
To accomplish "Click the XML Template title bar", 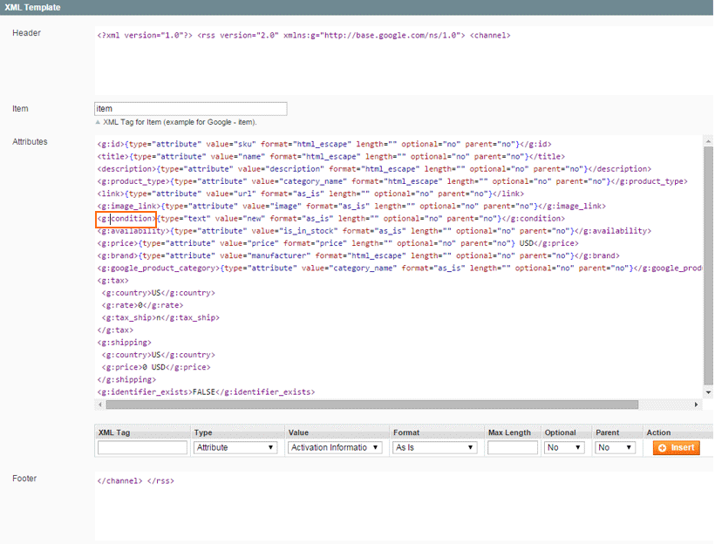I will tap(35, 7).
